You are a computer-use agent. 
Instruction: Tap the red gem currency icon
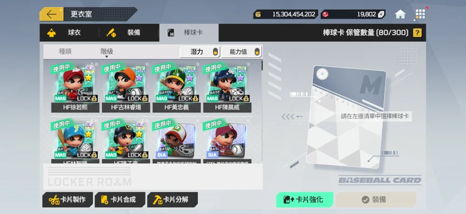[326, 14]
